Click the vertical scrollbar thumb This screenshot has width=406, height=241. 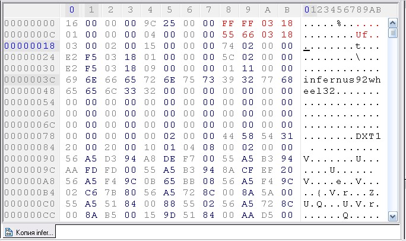(x=392, y=33)
